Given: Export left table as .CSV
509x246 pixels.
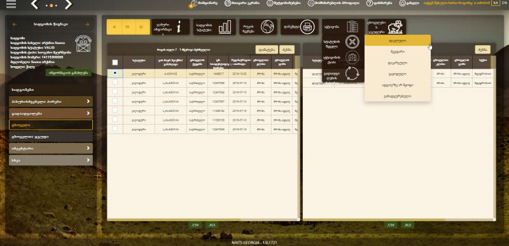Looking at the screenshot, I should click(195, 225).
